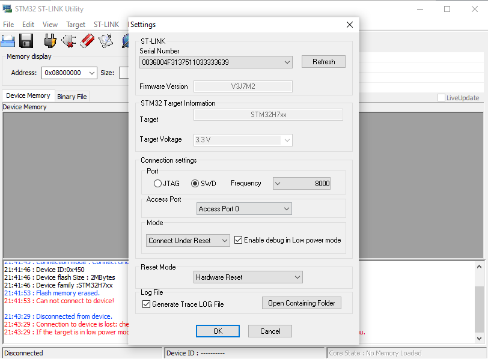Select the SWD port radio button
Screen dimensions: 488x359
(x=195, y=183)
